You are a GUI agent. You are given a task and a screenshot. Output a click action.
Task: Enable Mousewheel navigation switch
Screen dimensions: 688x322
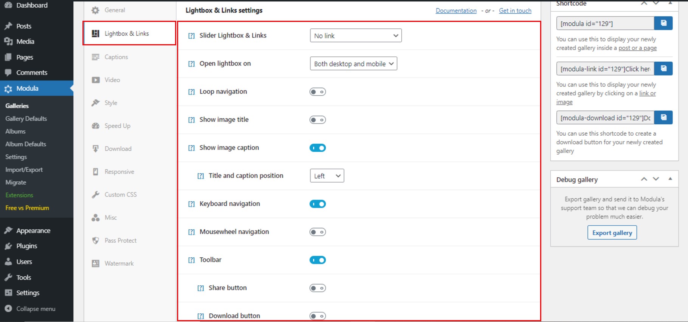(x=317, y=232)
